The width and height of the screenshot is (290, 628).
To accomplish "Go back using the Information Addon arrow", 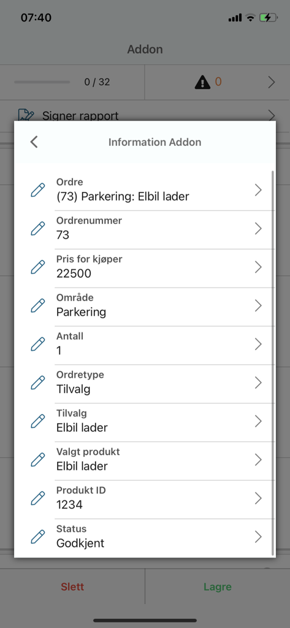I will [34, 142].
